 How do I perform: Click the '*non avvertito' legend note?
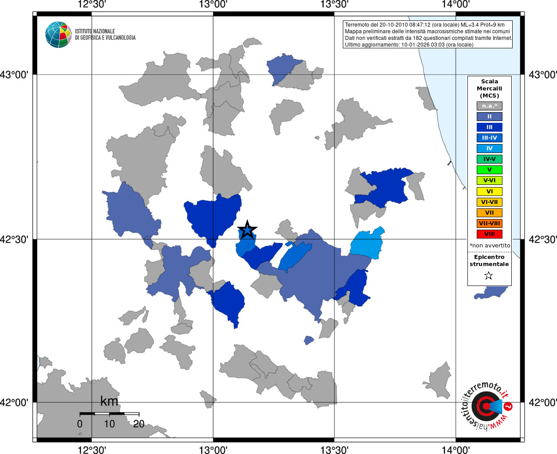[490, 246]
